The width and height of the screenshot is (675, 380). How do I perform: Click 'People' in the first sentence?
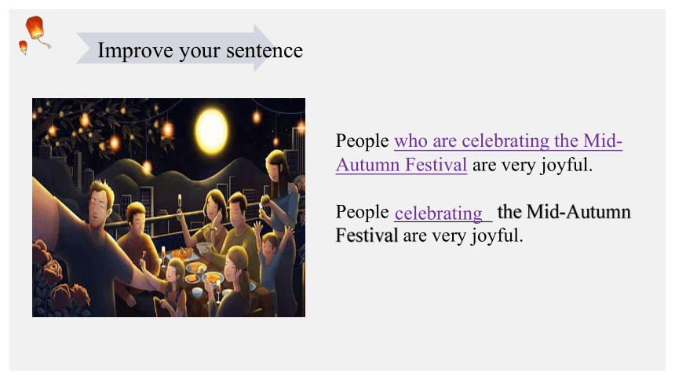(363, 141)
